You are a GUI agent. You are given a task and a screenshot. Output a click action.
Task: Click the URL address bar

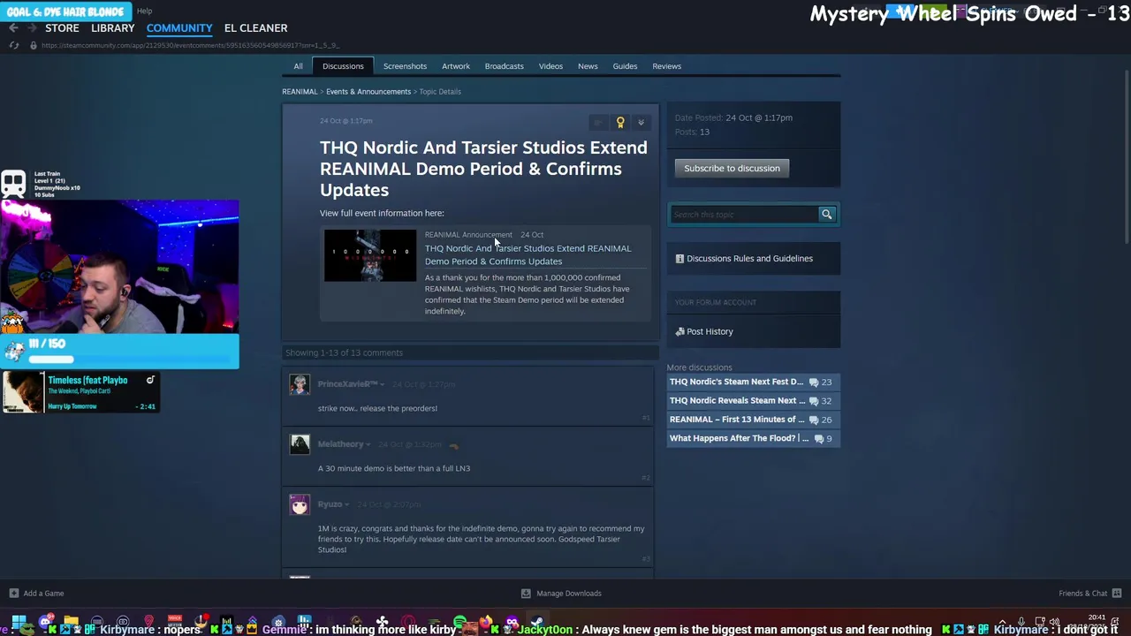click(190, 45)
